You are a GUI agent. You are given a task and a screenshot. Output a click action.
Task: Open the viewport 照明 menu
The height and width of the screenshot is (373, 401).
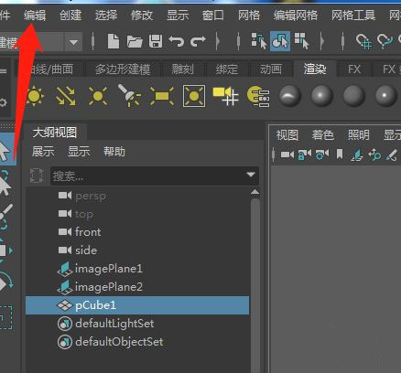(x=359, y=135)
